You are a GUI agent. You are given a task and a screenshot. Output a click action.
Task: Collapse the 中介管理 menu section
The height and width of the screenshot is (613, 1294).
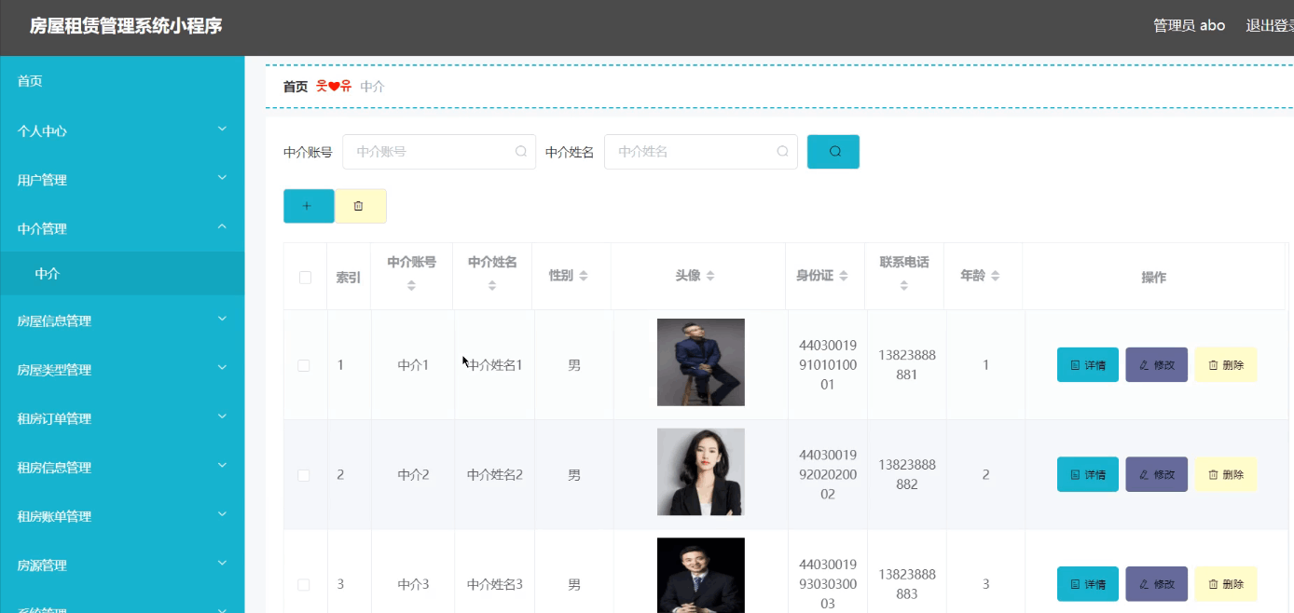122,227
